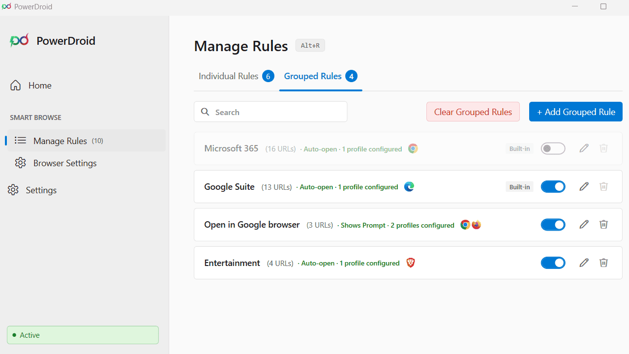This screenshot has height=354, width=629.
Task: Edit the Open in Google browser rule
Action: 584,225
